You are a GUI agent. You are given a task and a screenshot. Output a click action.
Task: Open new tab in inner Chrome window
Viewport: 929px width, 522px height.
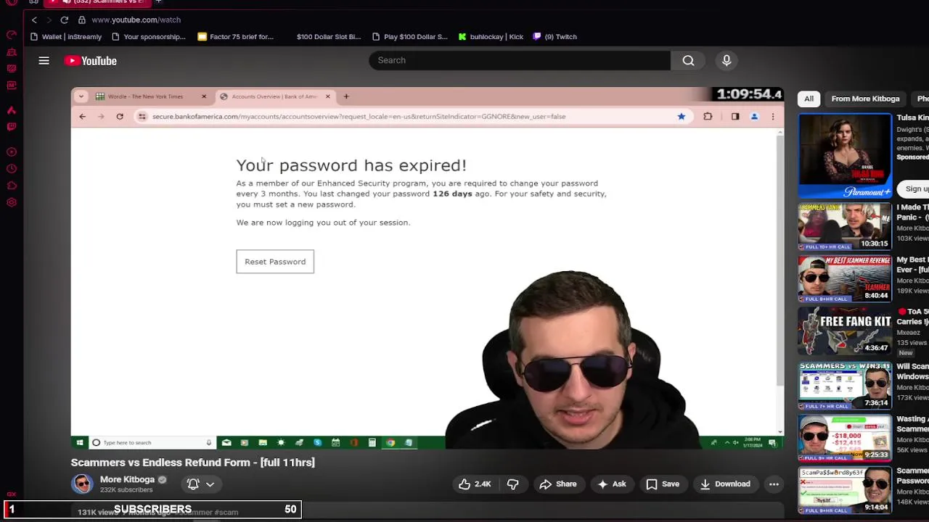coord(346,96)
